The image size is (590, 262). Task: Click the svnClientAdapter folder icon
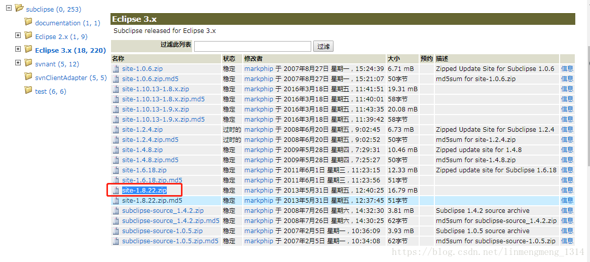tap(28, 77)
